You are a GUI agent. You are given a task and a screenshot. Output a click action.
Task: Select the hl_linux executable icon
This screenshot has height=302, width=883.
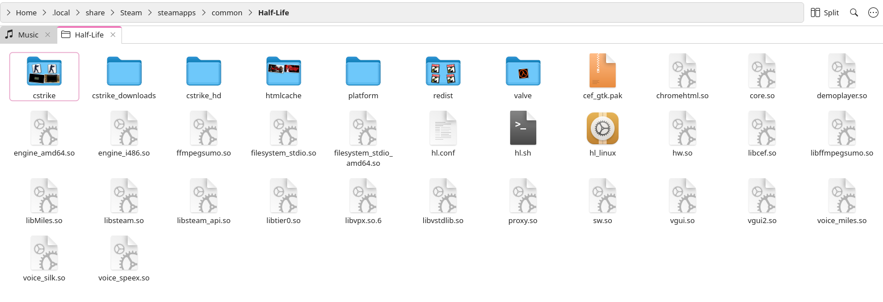point(603,128)
